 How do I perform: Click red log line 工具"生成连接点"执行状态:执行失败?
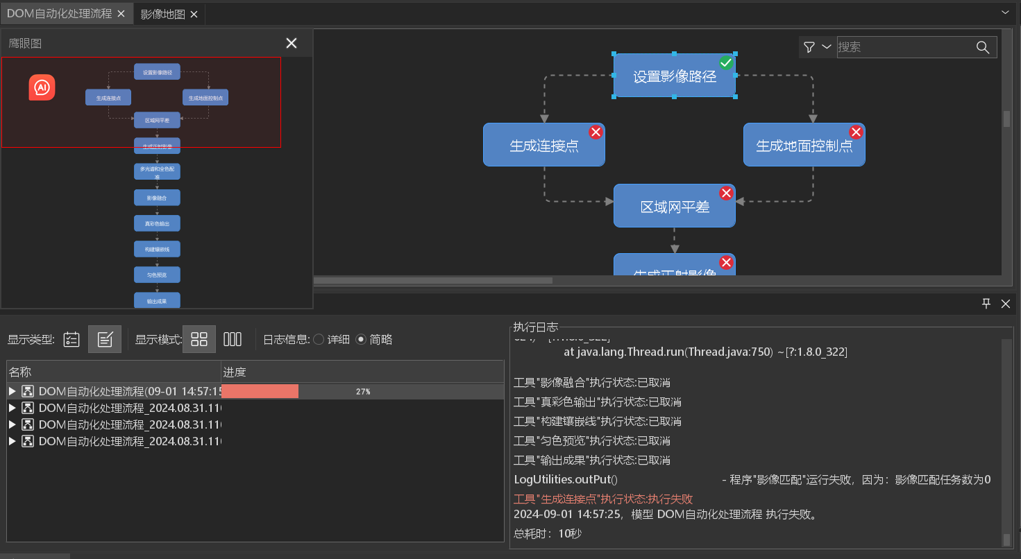(602, 499)
